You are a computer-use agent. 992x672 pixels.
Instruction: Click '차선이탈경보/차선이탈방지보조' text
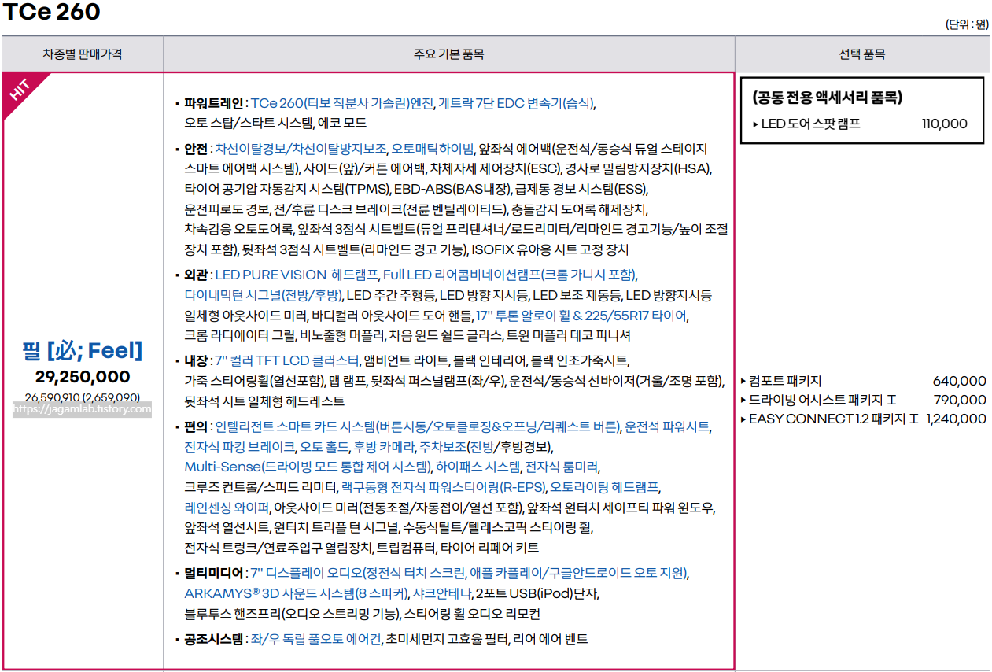point(301,149)
